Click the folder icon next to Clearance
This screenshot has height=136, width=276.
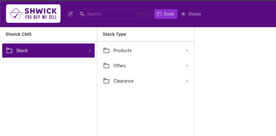pyautogui.click(x=107, y=81)
